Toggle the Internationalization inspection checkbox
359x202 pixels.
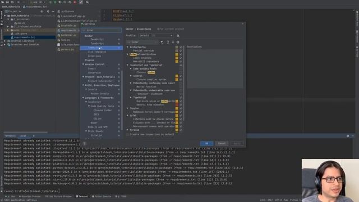[x=181, y=54]
